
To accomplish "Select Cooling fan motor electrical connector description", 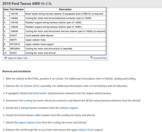I will click(x=58, y=18).
